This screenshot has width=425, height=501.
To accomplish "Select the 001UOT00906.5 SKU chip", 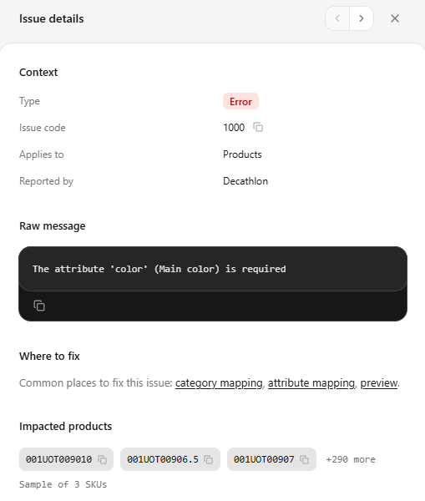I will point(170,459).
